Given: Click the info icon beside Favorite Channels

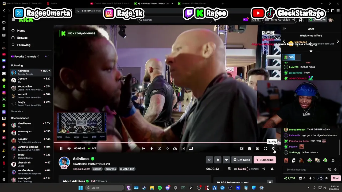Looking at the screenshot, I should click(38, 57).
